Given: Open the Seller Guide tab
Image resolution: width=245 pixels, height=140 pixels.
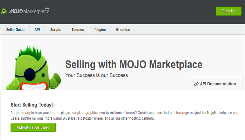Looking at the screenshot, I should tap(15, 30).
